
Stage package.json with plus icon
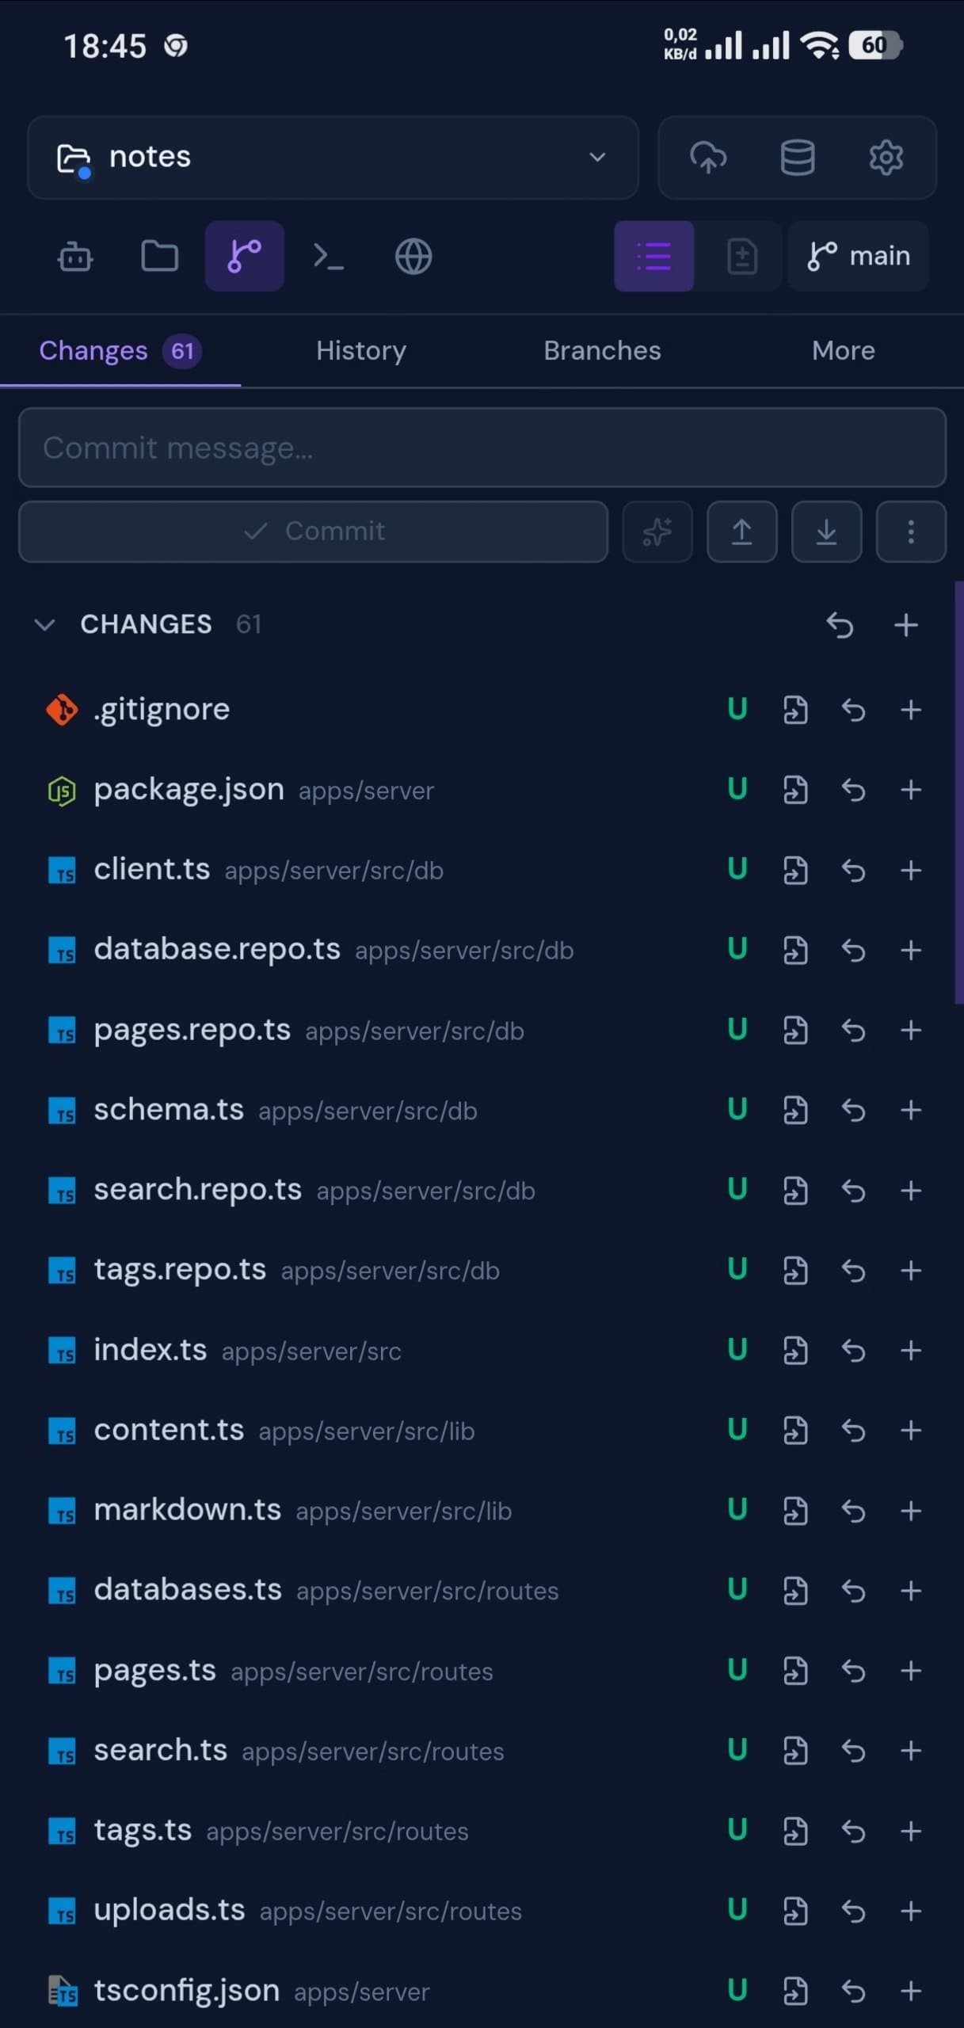pos(911,790)
